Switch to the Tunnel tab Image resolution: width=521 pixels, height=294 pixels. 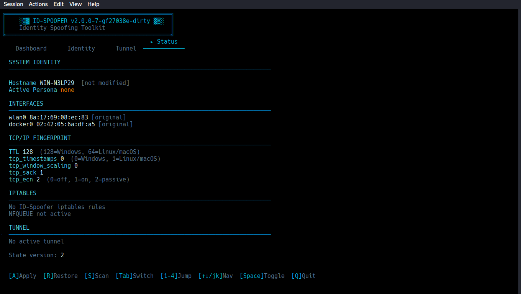tap(126, 49)
